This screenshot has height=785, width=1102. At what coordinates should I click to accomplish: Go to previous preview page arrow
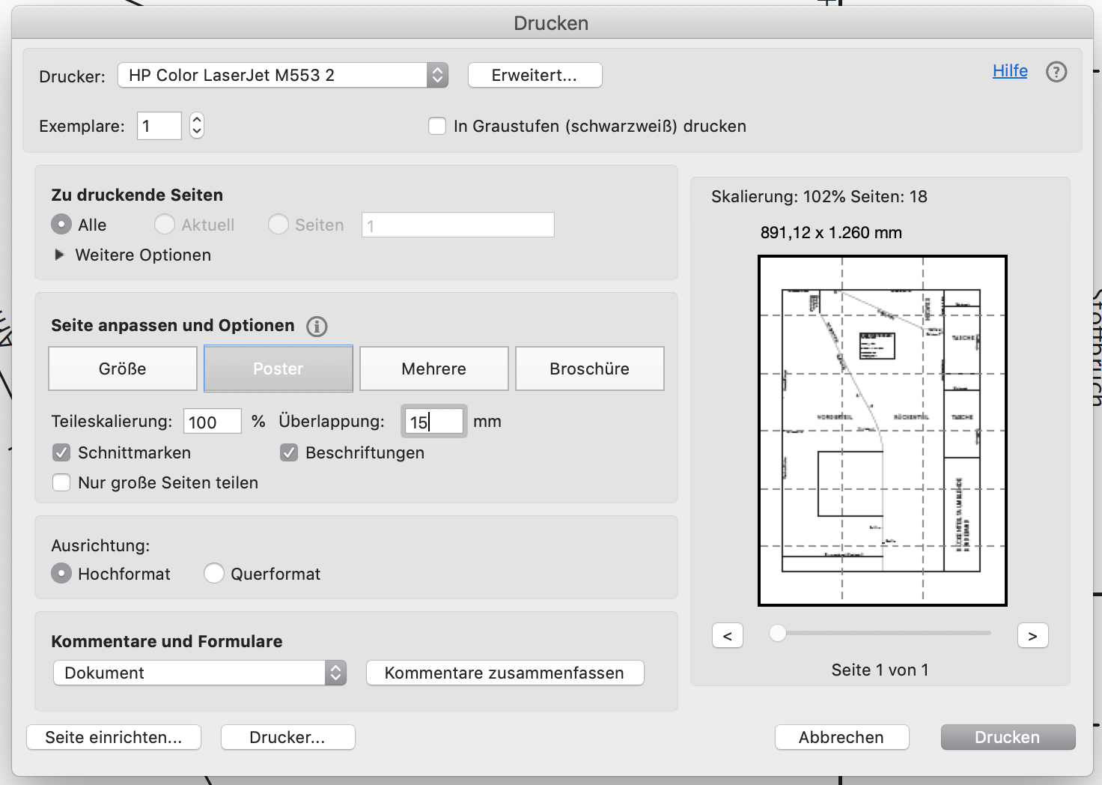(728, 636)
